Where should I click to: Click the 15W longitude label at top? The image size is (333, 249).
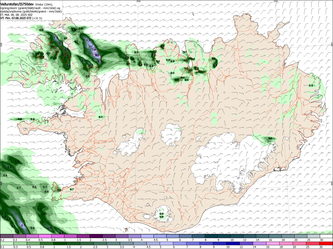tap(276, 1)
